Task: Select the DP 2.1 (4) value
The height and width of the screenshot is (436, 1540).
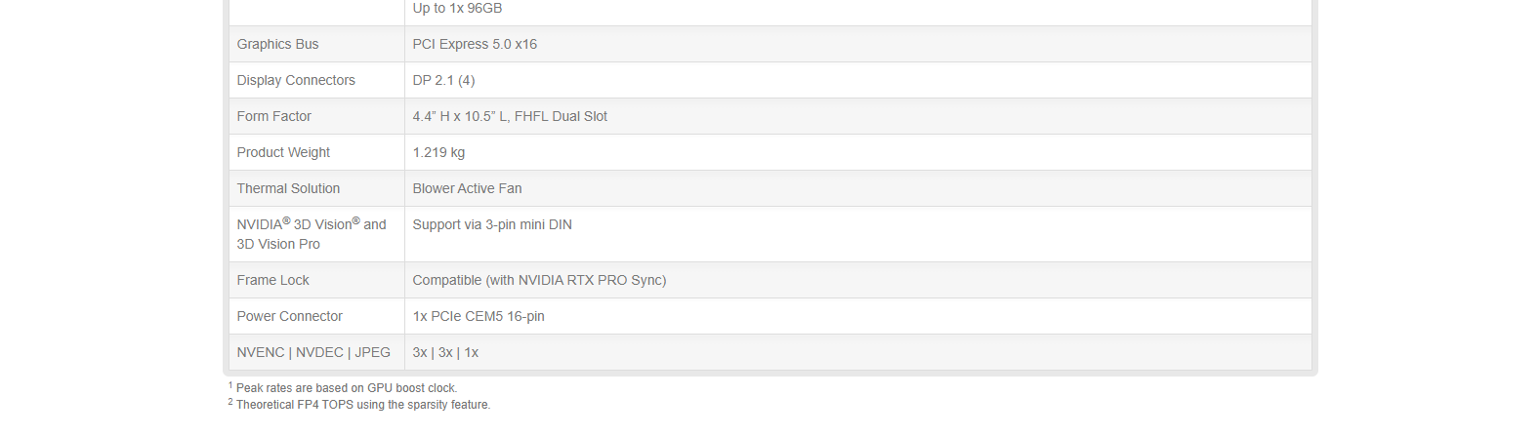Action: 443,80
